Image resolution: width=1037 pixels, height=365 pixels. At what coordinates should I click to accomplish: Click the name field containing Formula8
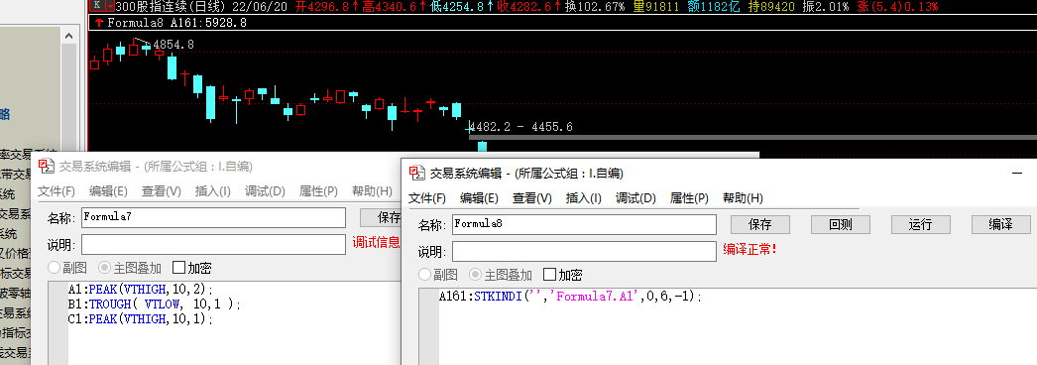[584, 225]
